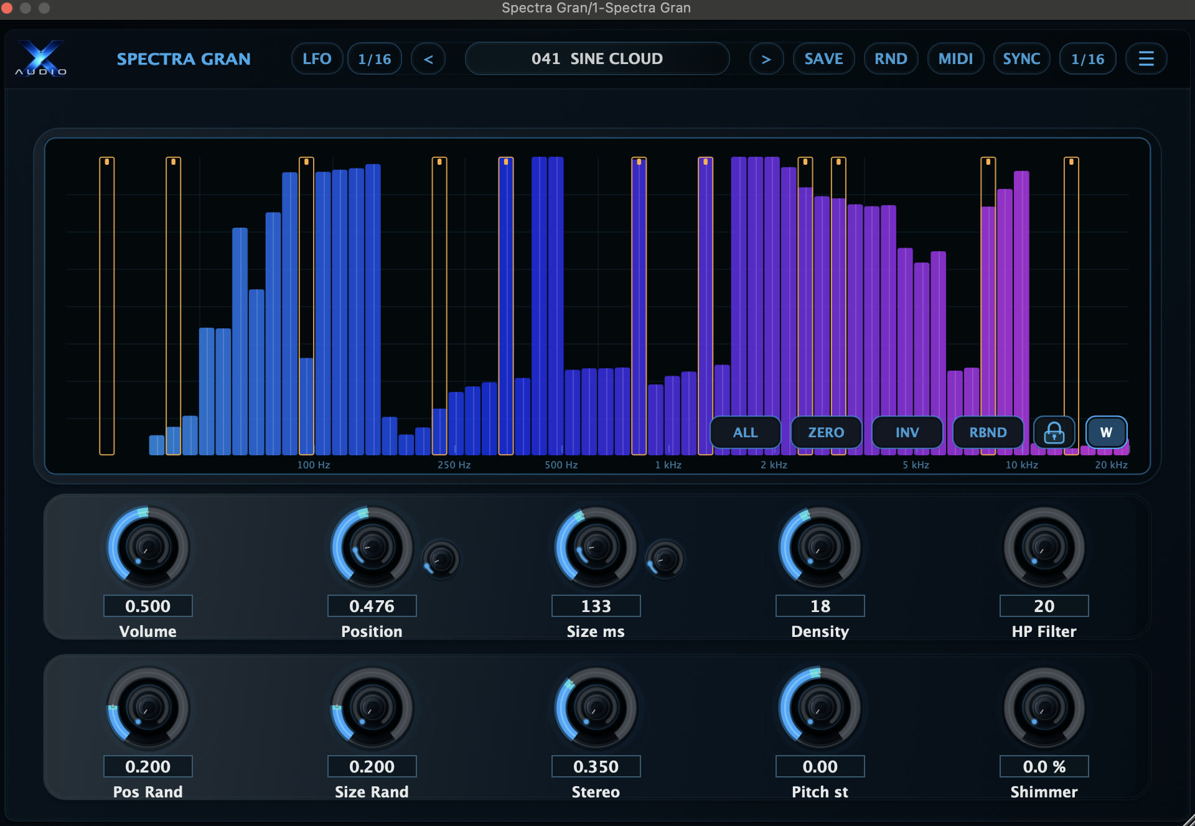Click the Shimmer knob
1195x826 pixels.
tap(1044, 708)
